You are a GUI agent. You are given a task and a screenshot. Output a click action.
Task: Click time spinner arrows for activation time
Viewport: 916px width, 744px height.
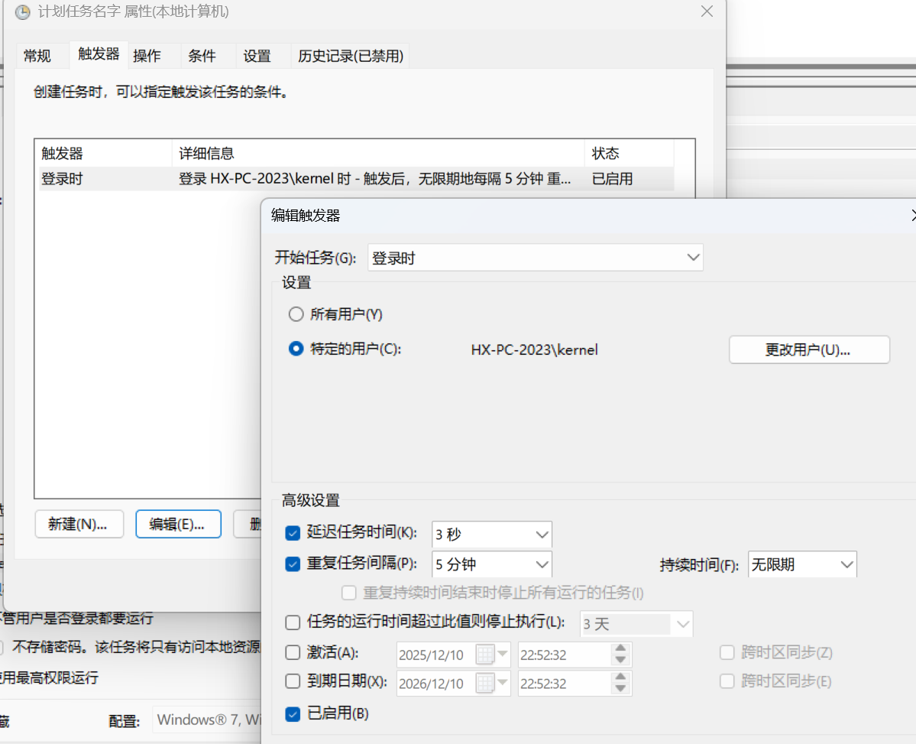coord(620,655)
